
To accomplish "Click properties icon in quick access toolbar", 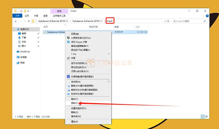I will (x=21, y=11).
